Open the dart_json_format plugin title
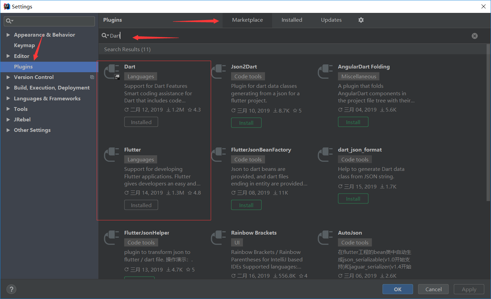The width and height of the screenshot is (491, 299). pyautogui.click(x=360, y=150)
